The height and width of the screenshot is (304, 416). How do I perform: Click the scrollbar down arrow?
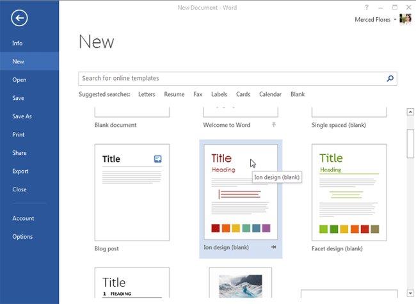(410, 293)
